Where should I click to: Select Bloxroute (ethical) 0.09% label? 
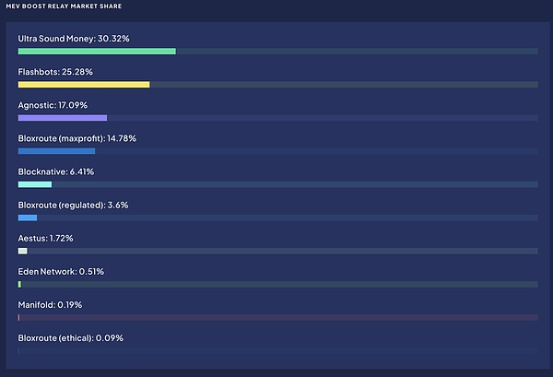click(71, 337)
